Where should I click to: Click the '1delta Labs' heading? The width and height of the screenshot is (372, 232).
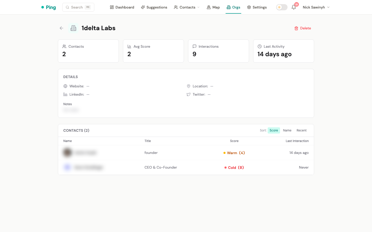pos(98,28)
